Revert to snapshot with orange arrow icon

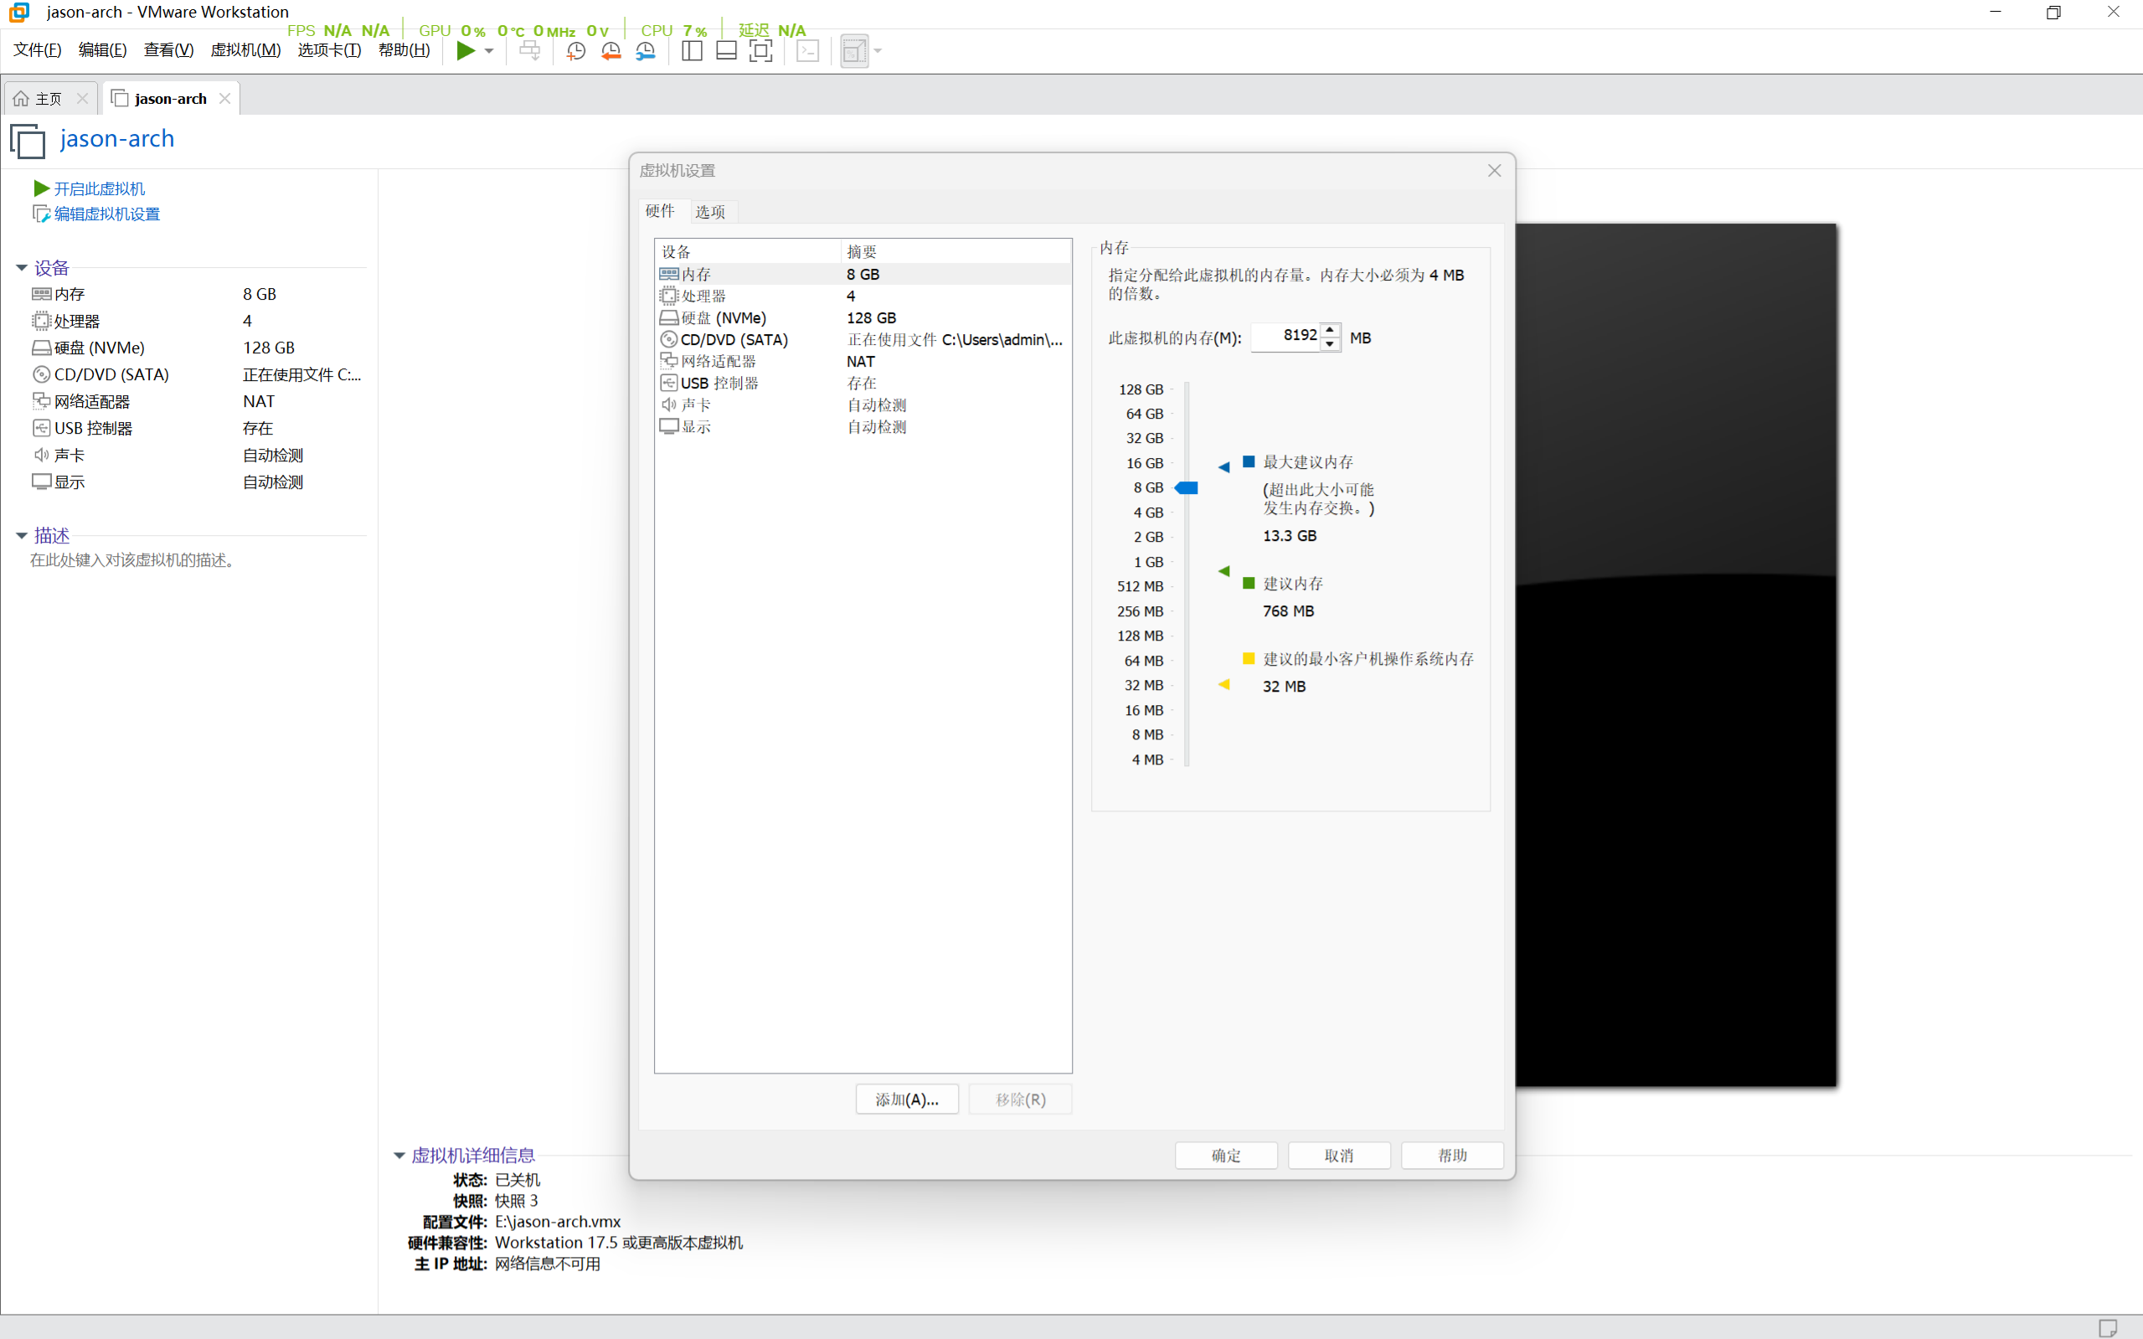[611, 50]
